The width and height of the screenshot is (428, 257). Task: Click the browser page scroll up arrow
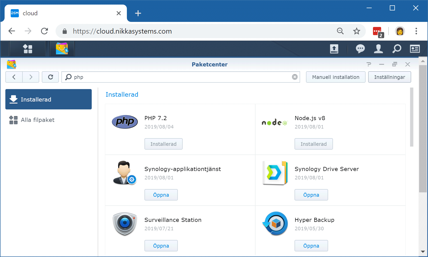pos(423,61)
